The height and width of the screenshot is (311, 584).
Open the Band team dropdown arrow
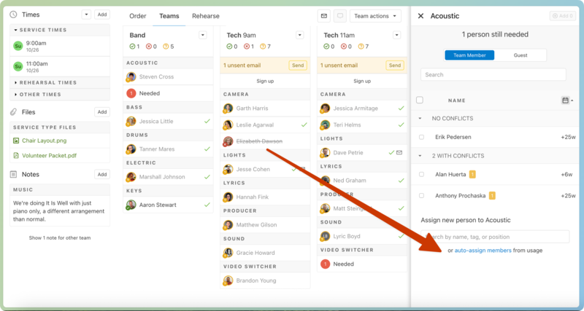click(202, 35)
